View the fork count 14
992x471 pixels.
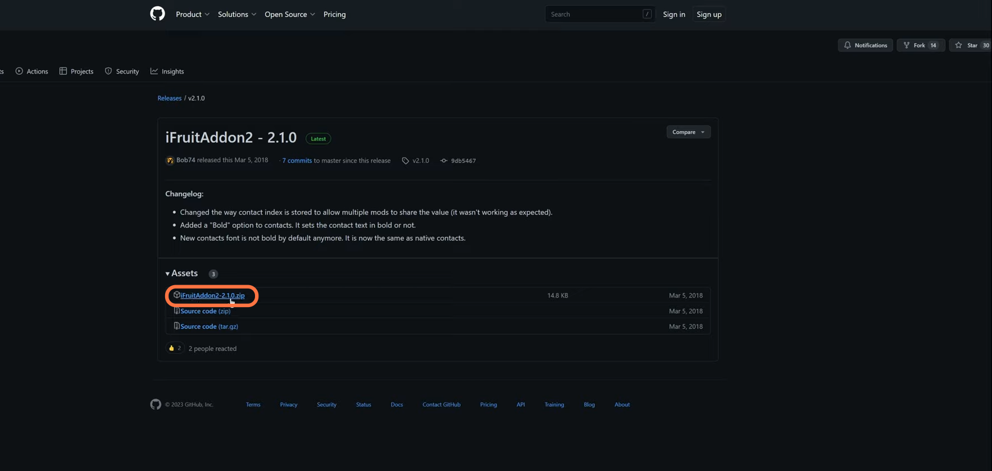pyautogui.click(x=933, y=45)
